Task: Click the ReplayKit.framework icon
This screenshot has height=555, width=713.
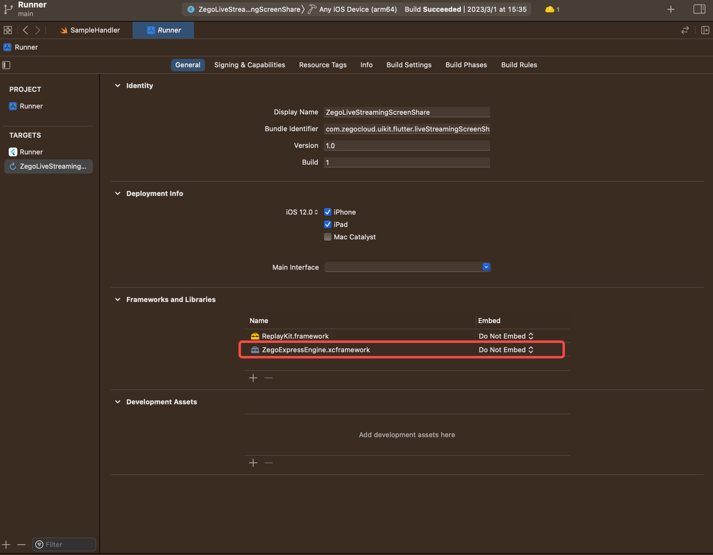Action: (x=255, y=336)
